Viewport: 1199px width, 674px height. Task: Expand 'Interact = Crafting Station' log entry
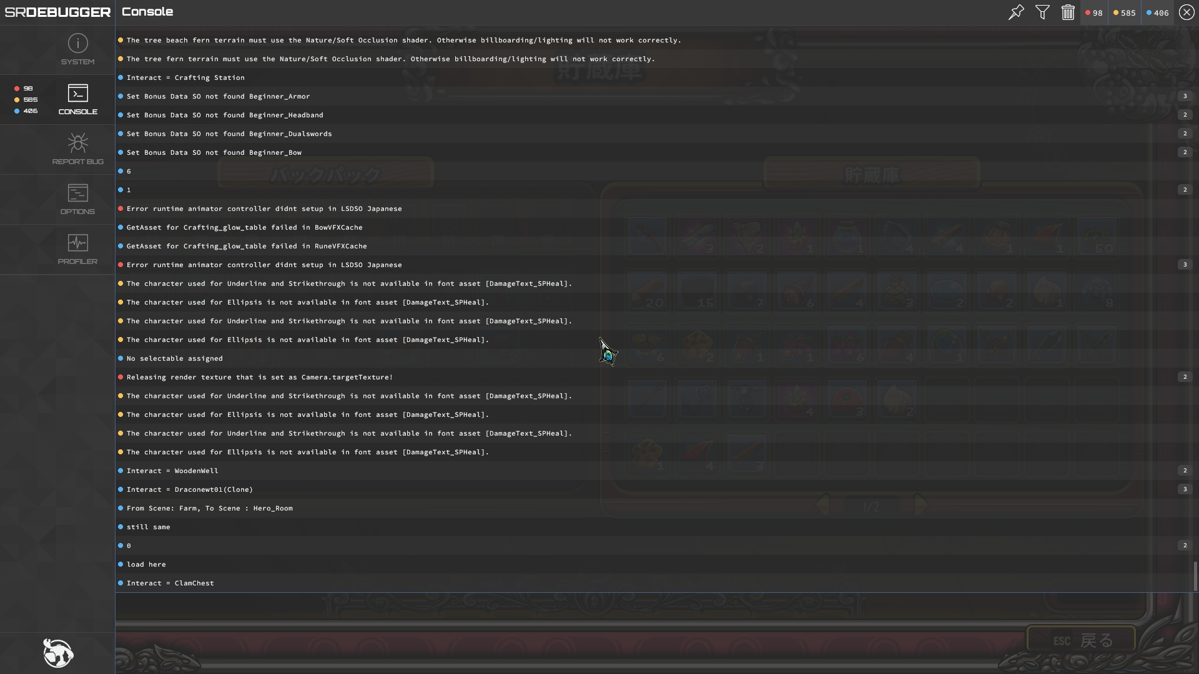click(x=185, y=77)
